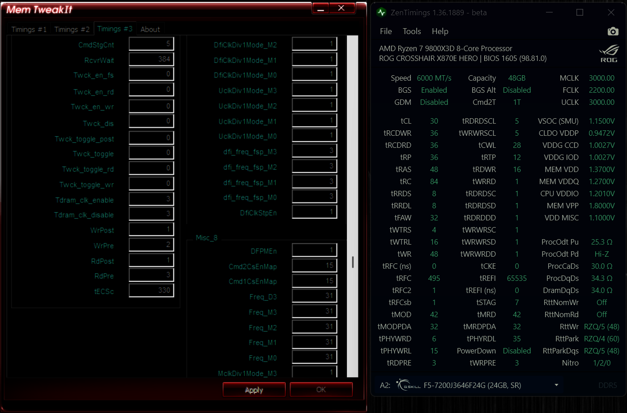Screen dimensions: 627x413
Task: Focus the RdPre input field
Action: pyautogui.click(x=151, y=275)
